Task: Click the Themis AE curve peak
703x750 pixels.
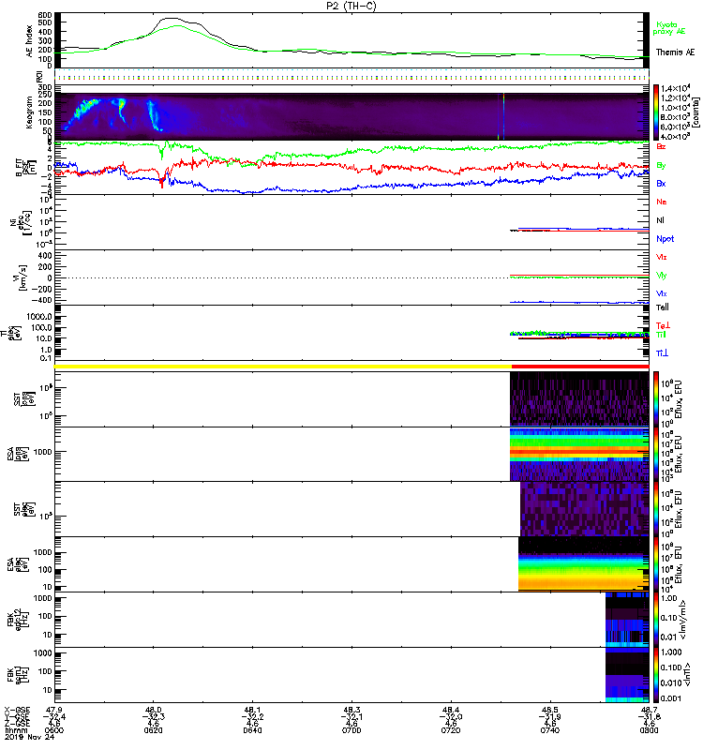Action: tap(171, 18)
